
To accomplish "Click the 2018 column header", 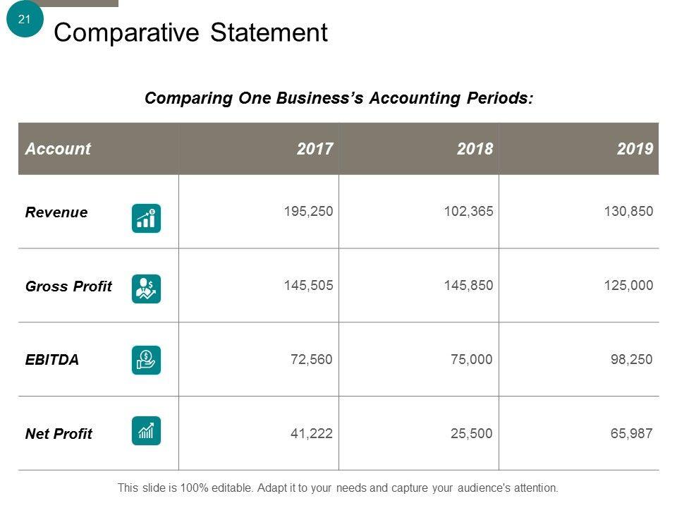I will (475, 149).
